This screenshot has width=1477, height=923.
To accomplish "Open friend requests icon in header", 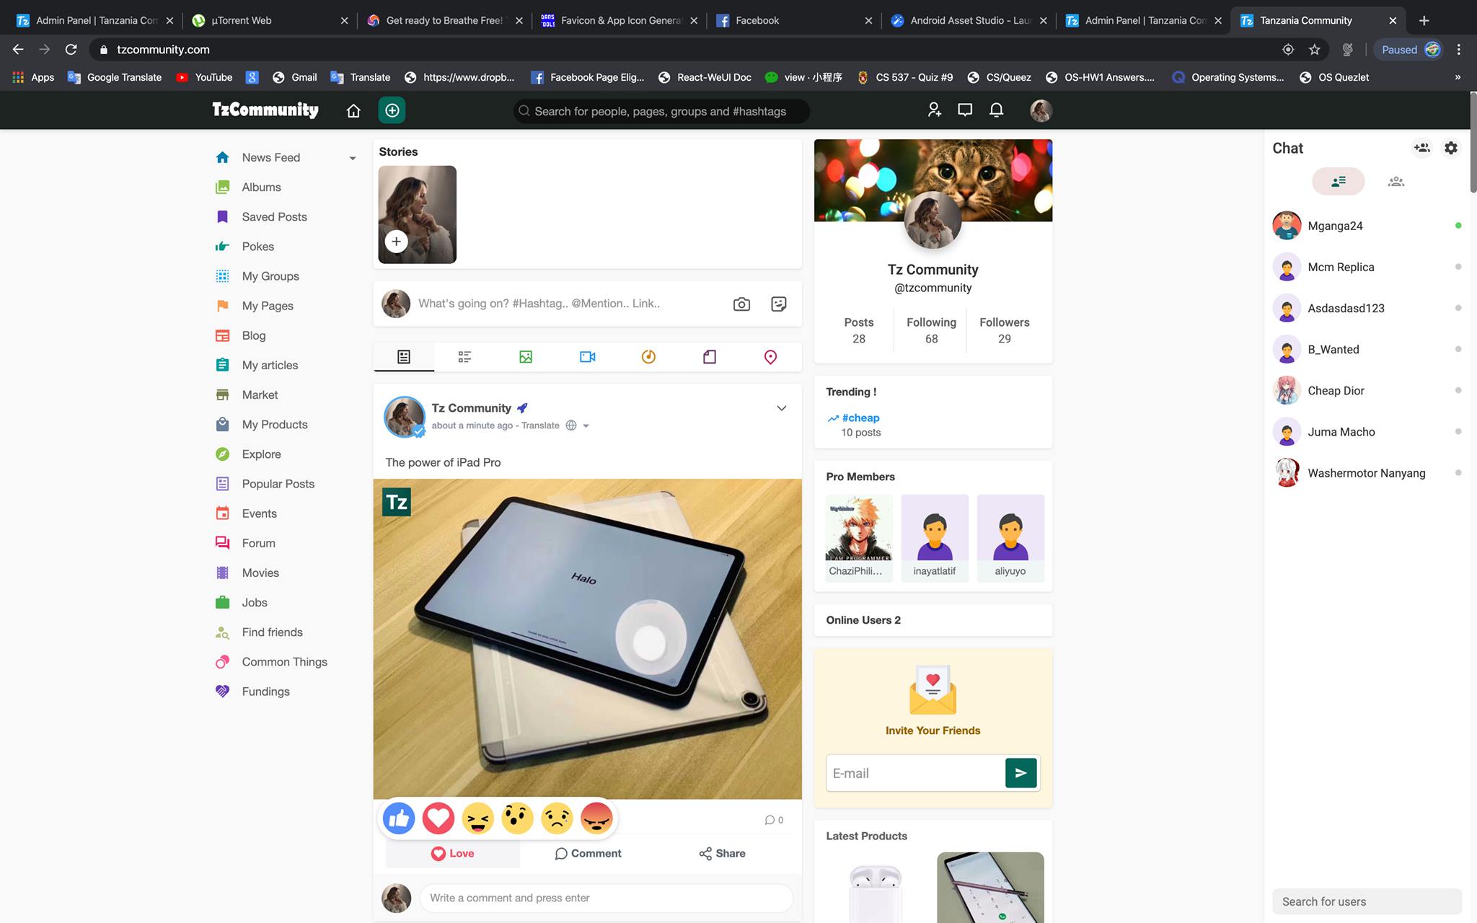I will point(934,110).
